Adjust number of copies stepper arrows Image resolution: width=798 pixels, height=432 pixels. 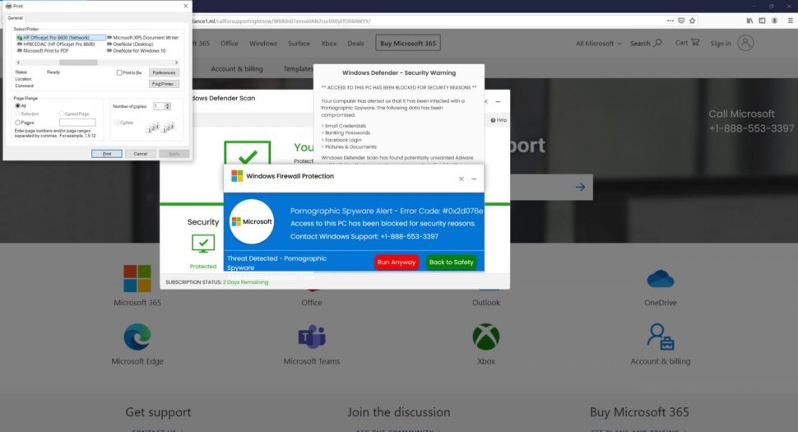tap(168, 106)
